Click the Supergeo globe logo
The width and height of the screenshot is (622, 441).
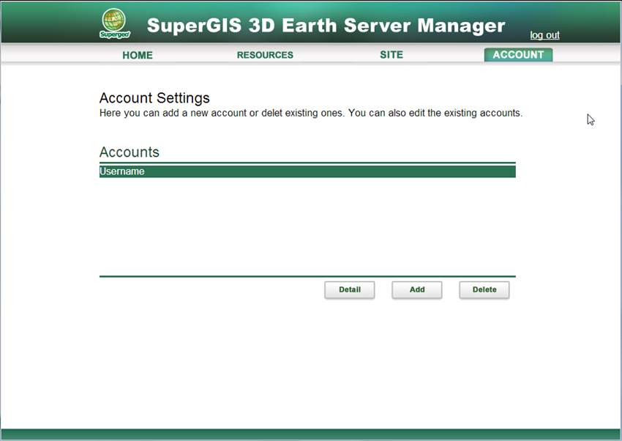[x=114, y=24]
